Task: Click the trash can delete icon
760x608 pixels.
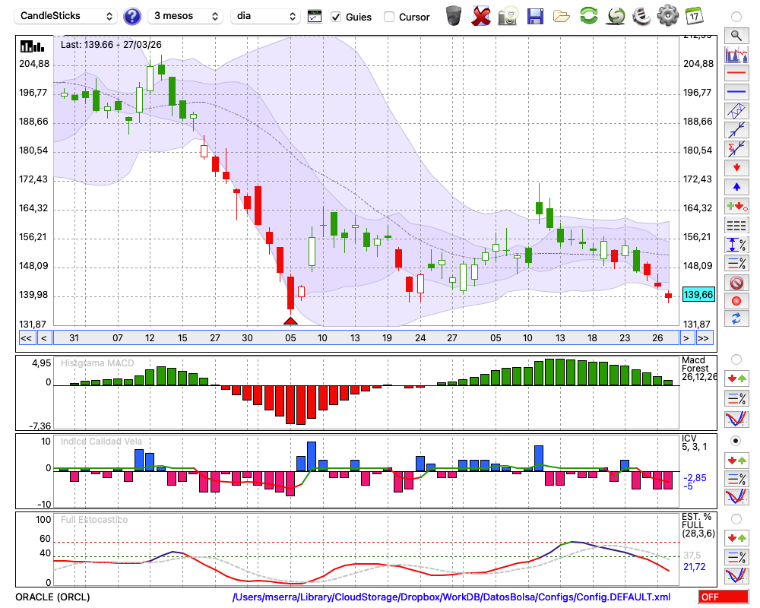Action: [x=453, y=16]
